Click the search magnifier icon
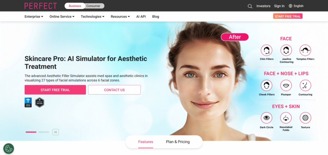The height and width of the screenshot is (155, 328). (x=250, y=6)
